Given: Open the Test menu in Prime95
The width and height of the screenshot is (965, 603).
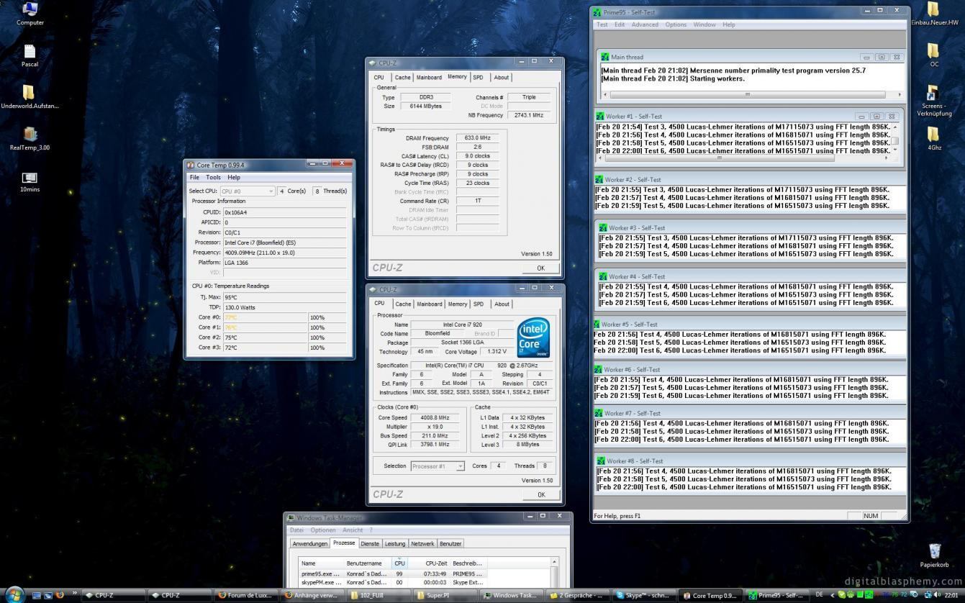Looking at the screenshot, I should 602,24.
